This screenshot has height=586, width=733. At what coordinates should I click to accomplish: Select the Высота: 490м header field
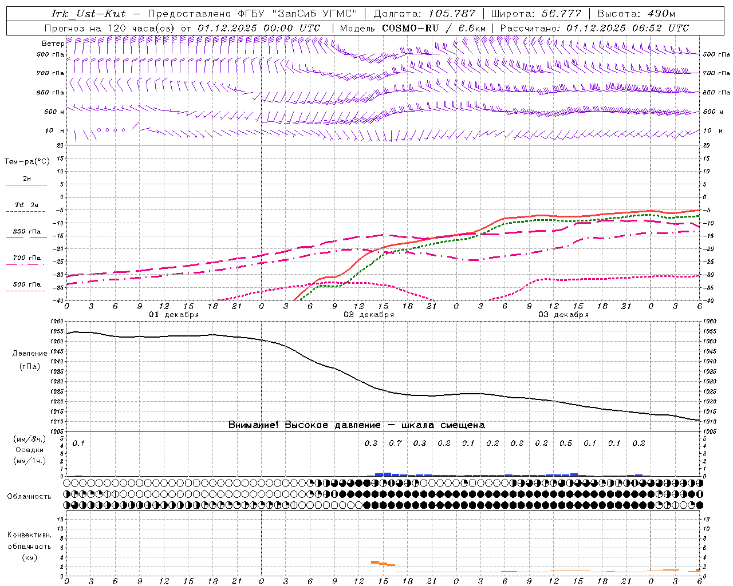tap(636, 13)
